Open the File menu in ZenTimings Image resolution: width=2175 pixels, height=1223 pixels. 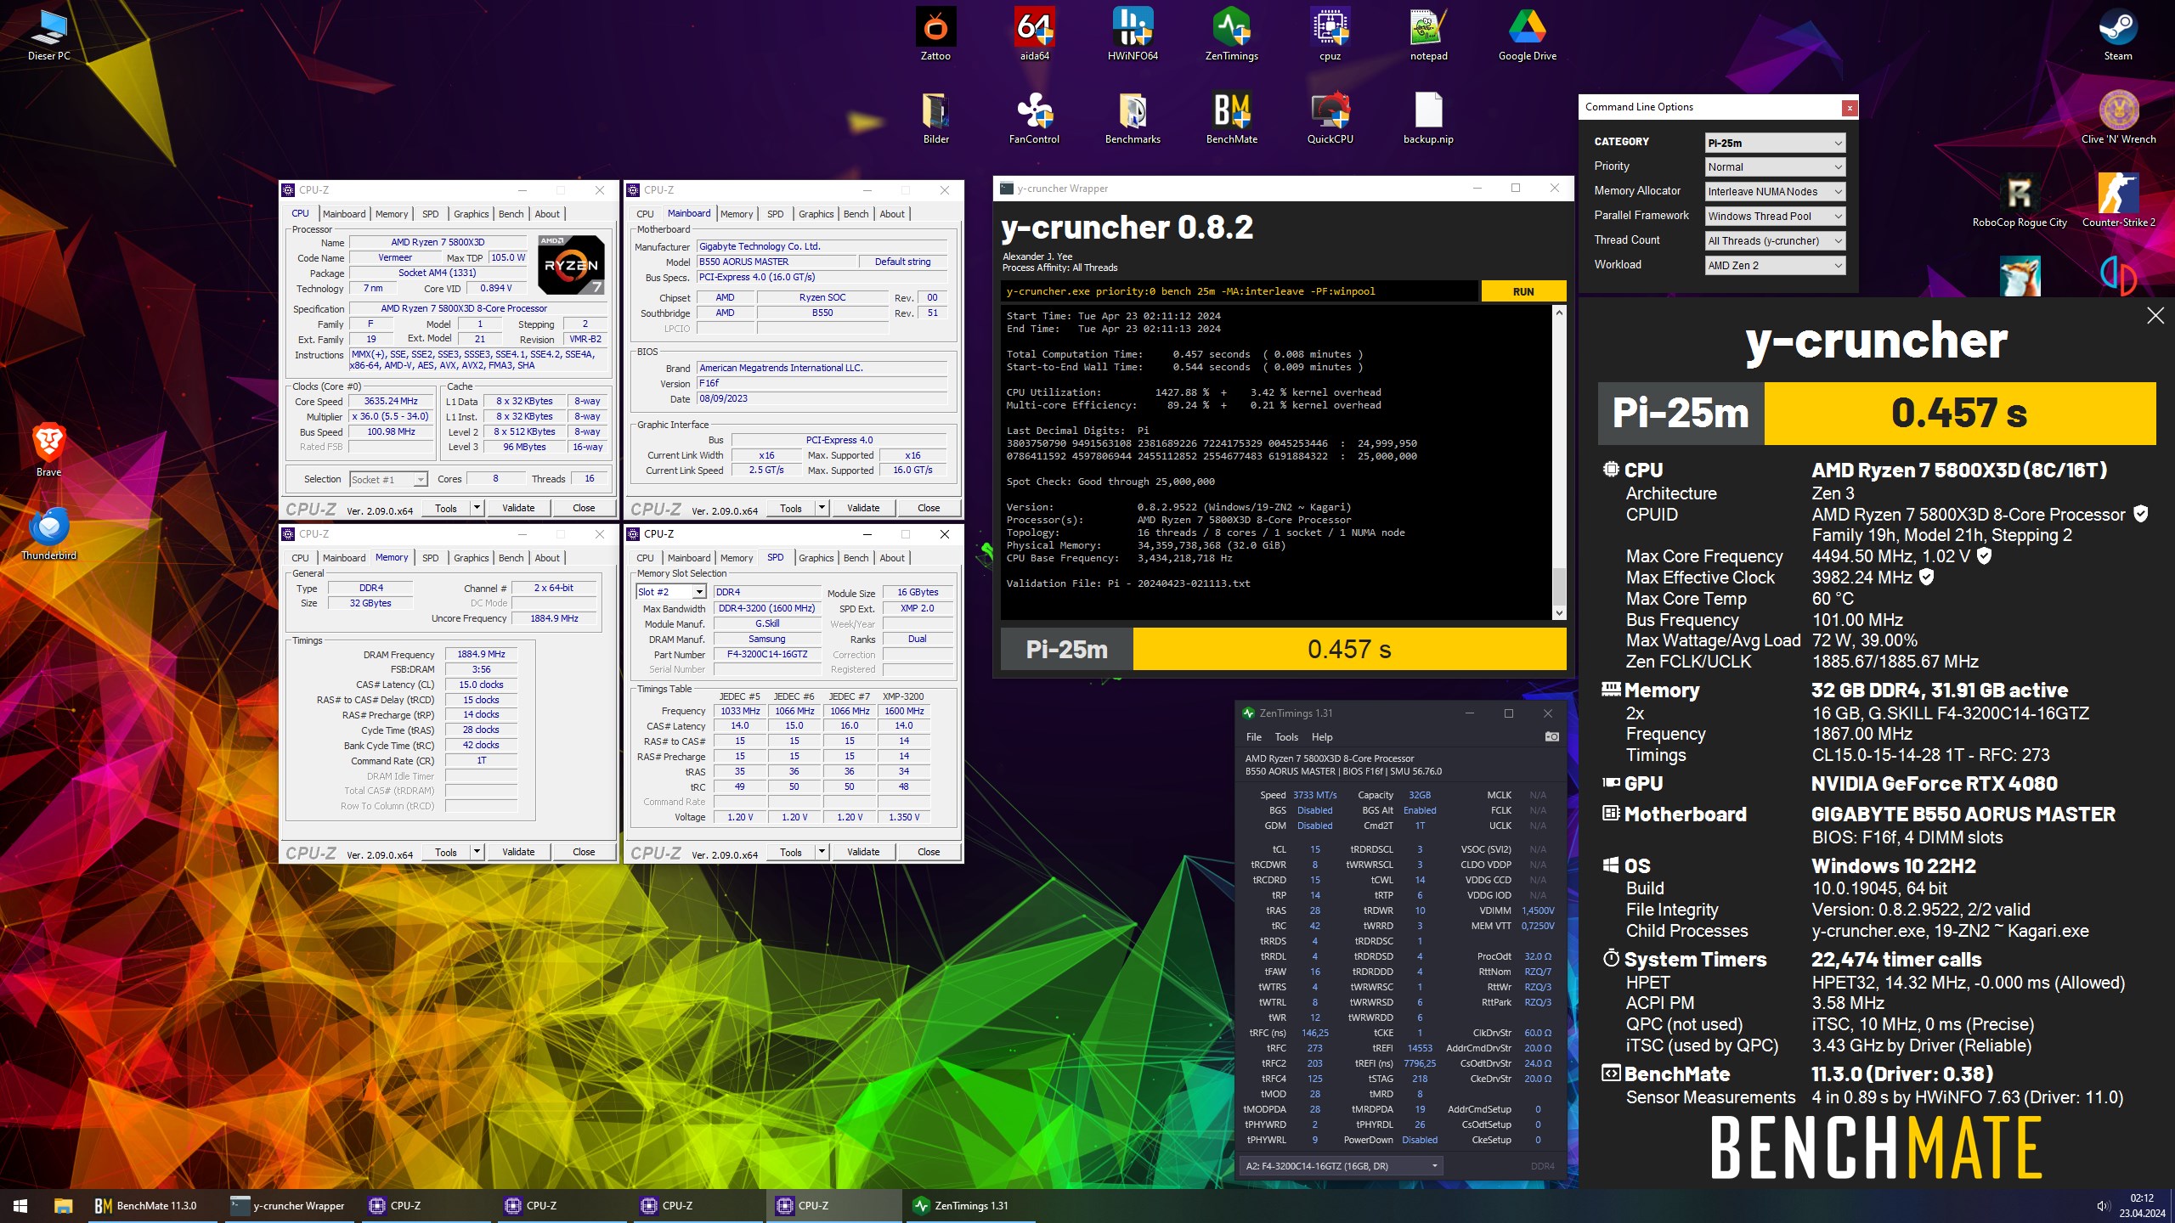point(1253,737)
